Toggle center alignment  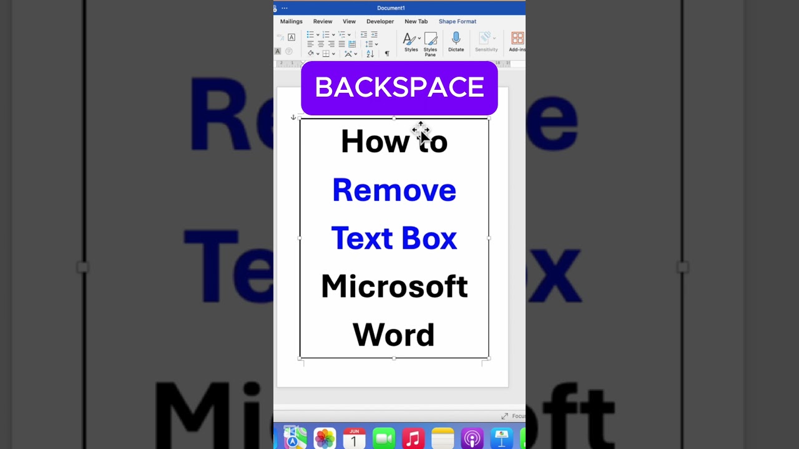321,44
